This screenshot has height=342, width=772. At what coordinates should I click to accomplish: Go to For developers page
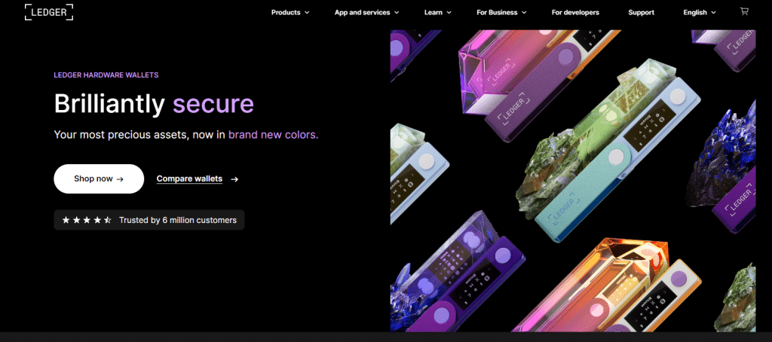click(575, 12)
